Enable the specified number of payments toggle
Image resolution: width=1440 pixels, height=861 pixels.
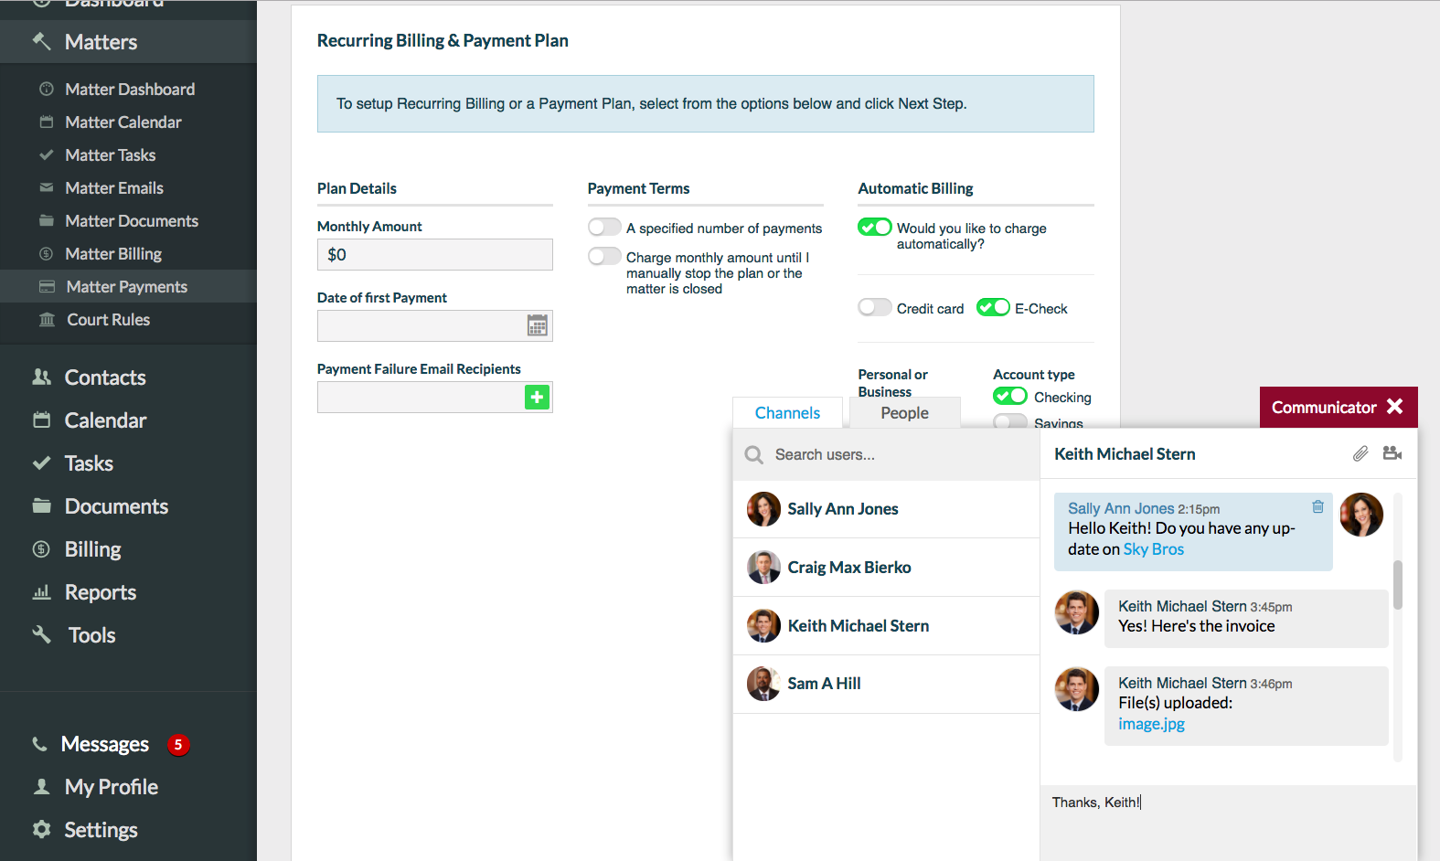604,227
